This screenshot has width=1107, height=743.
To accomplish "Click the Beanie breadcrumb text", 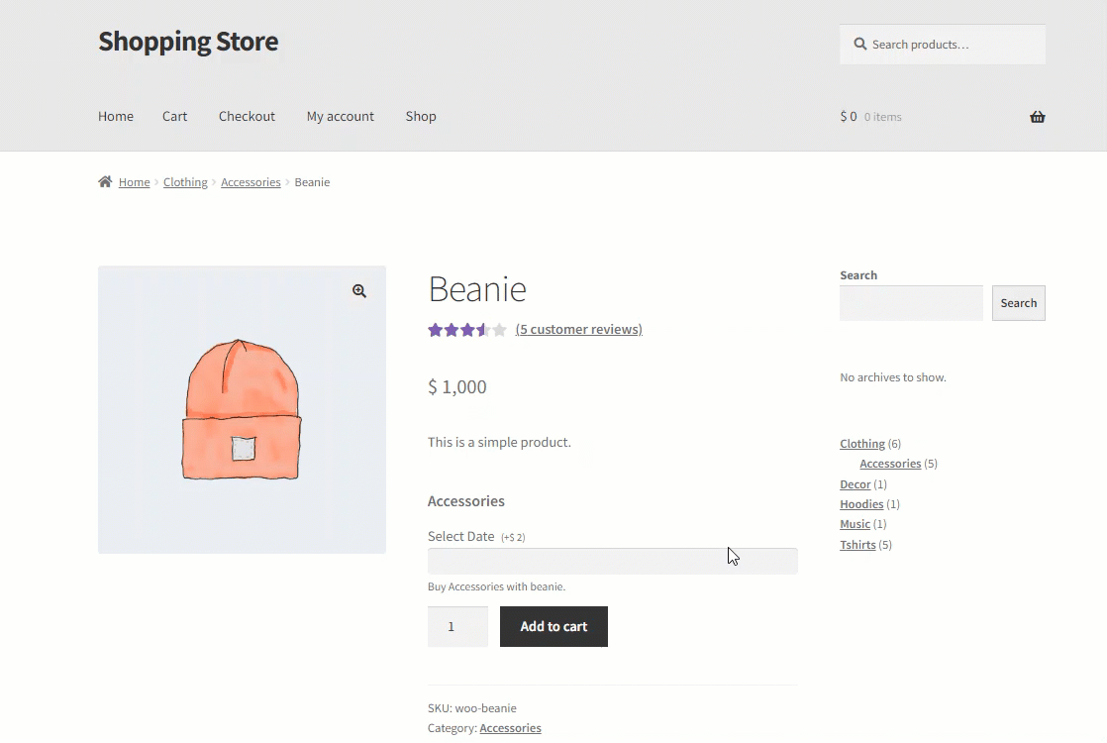I will 312,182.
